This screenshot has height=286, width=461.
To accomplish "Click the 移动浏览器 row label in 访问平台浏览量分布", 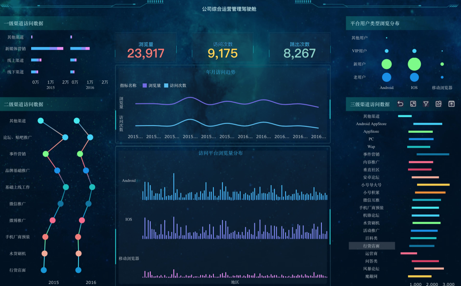I will [129, 258].
